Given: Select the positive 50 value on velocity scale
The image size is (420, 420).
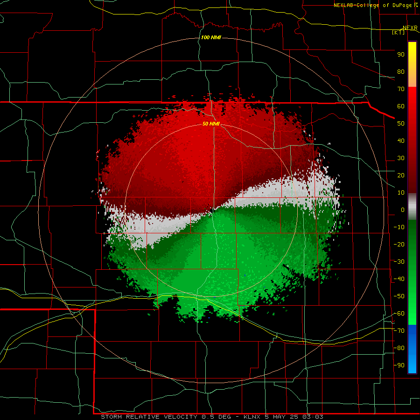Looking at the screenshot, I should (401, 124).
